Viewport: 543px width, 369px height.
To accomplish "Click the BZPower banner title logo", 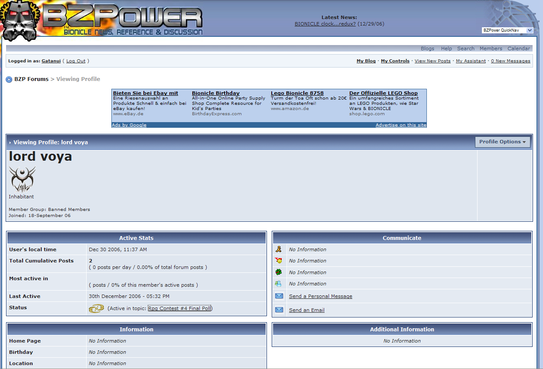I will (123, 21).
